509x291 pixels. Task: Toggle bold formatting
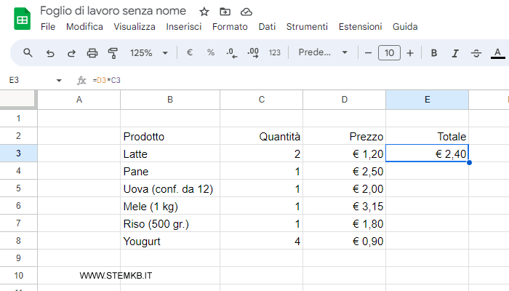[434, 52]
